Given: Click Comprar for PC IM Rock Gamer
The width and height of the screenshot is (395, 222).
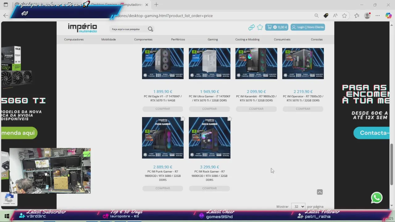Looking at the screenshot, I should point(210,188).
